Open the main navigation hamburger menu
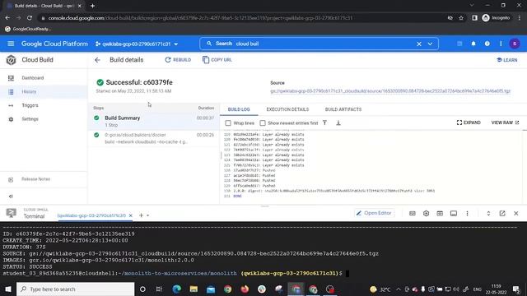This screenshot has height=296, width=527. click(x=11, y=44)
